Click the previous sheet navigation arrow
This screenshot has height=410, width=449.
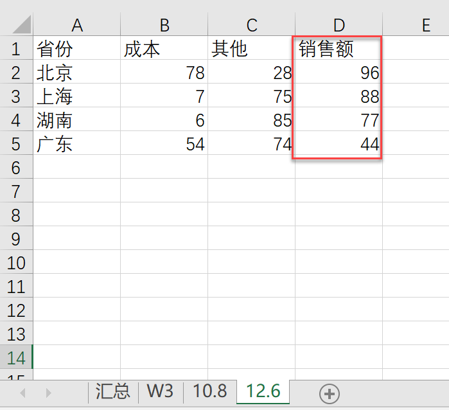(x=23, y=393)
